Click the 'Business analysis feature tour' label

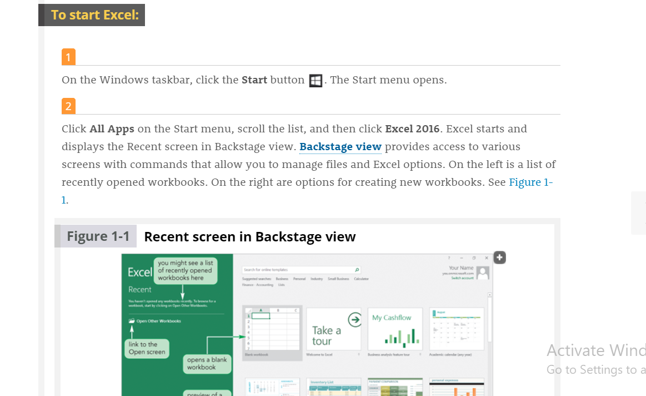pyautogui.click(x=388, y=355)
